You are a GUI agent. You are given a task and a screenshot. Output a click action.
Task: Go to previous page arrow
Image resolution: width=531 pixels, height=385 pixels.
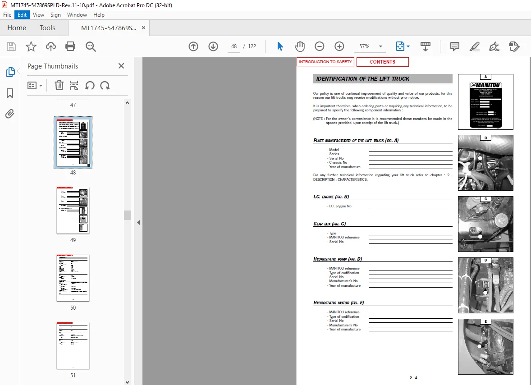click(x=193, y=46)
